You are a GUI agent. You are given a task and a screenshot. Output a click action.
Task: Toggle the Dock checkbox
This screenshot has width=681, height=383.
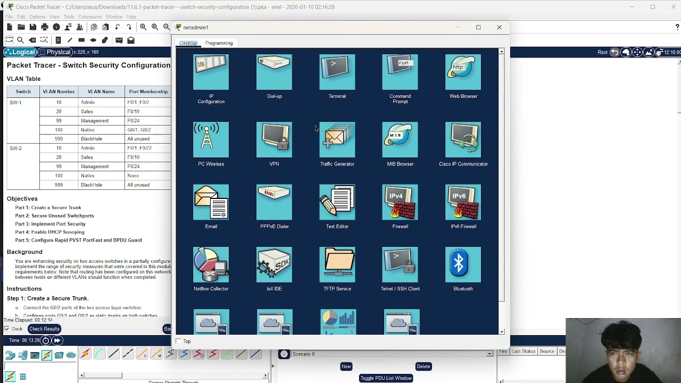(x=7, y=329)
